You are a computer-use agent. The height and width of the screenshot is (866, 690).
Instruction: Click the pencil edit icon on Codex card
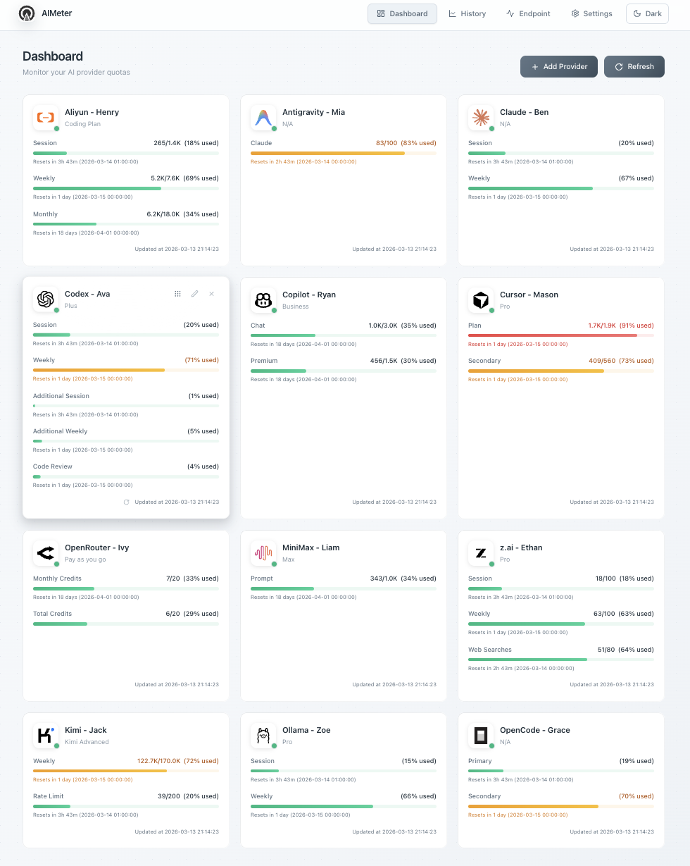[195, 294]
